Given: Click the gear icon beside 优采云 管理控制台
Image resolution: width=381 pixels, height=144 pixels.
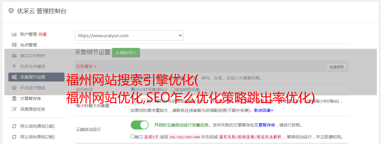Looking at the screenshot, I should (11, 11).
